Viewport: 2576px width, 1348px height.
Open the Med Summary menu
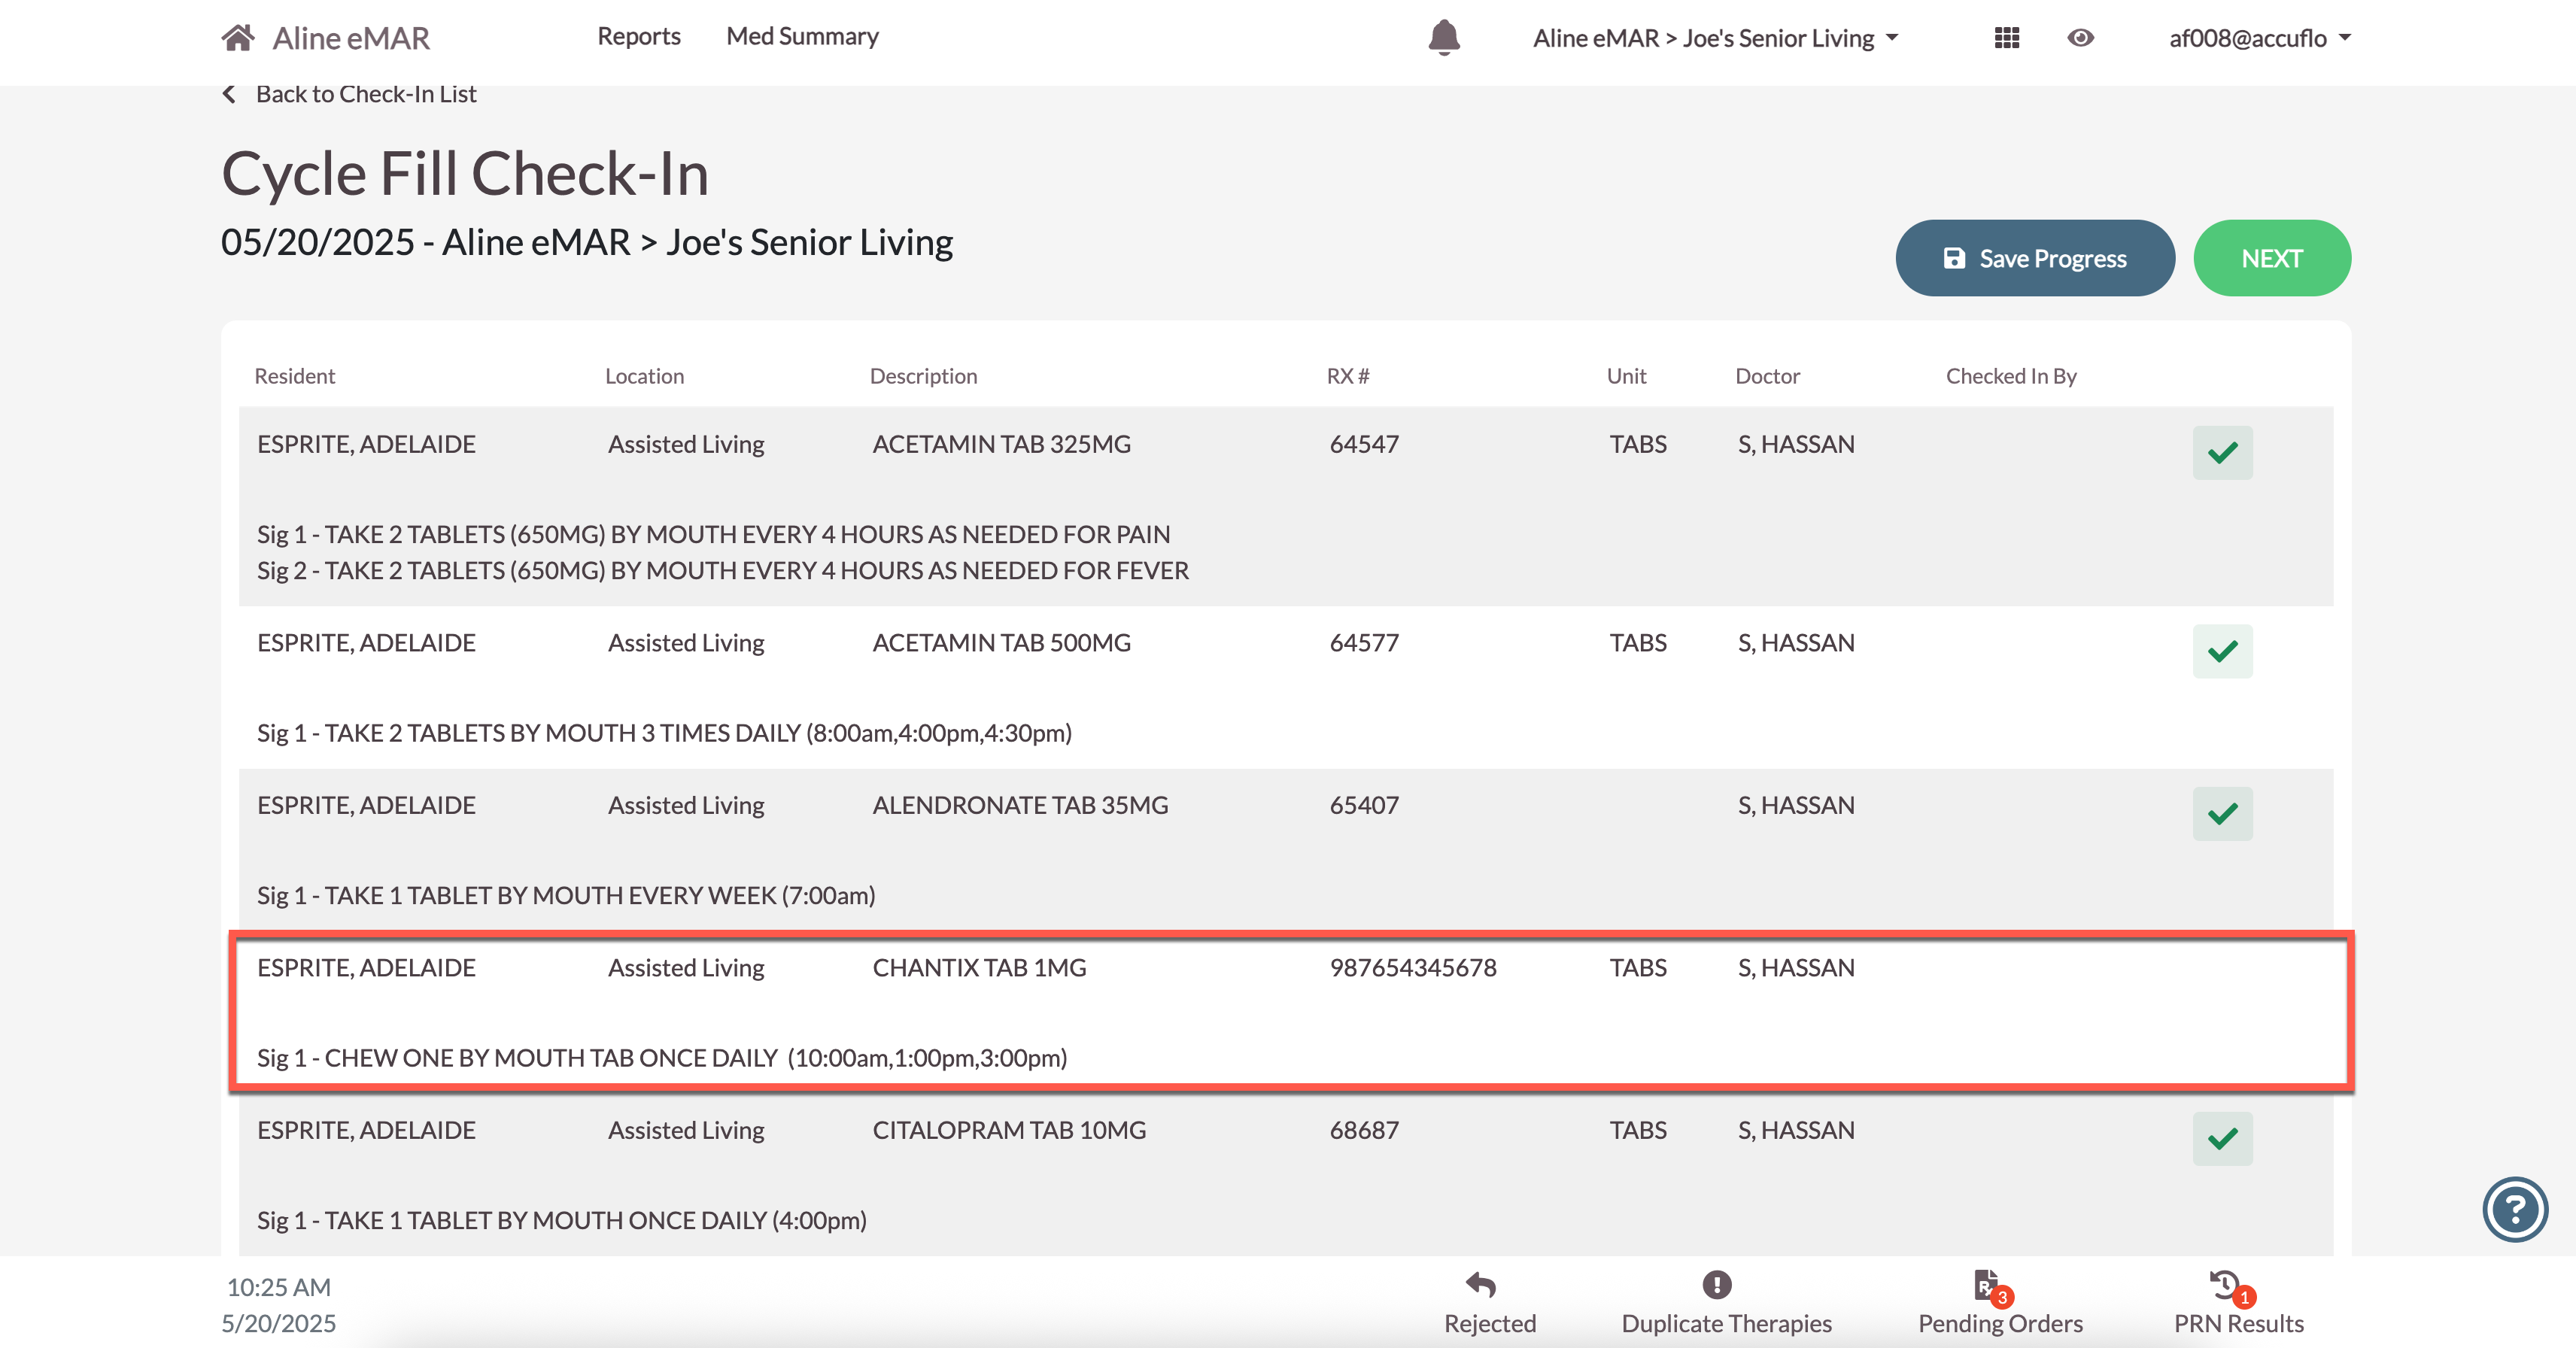[802, 36]
